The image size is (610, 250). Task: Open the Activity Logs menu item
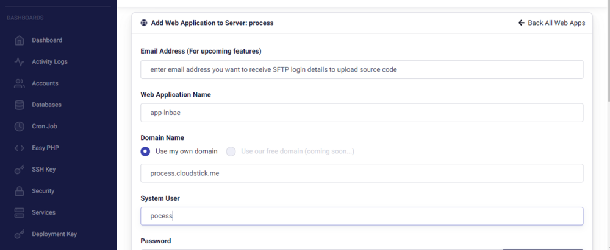tap(49, 61)
